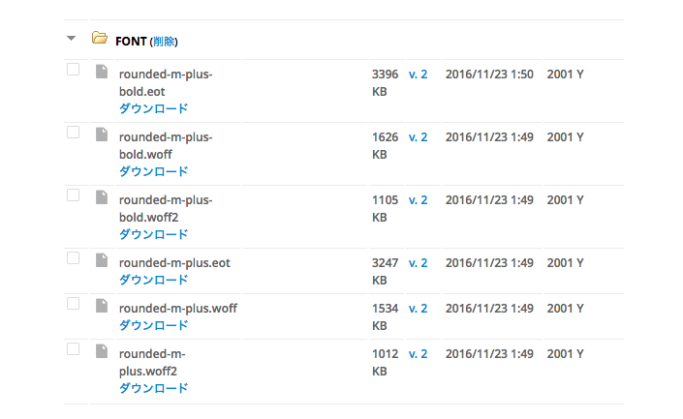Collapse the FONT folder triangle
683x419 pixels.
tap(71, 39)
